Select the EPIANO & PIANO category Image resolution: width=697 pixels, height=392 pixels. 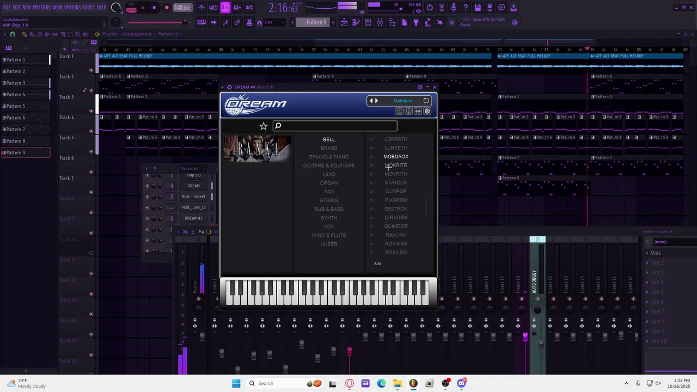329,157
